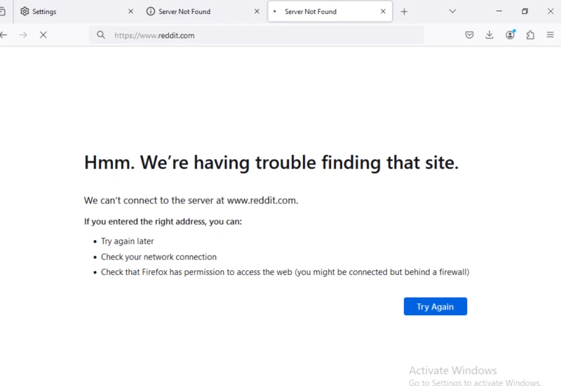Click the Firefox permission firewall bullet text
The image size is (561, 386).
[285, 272]
